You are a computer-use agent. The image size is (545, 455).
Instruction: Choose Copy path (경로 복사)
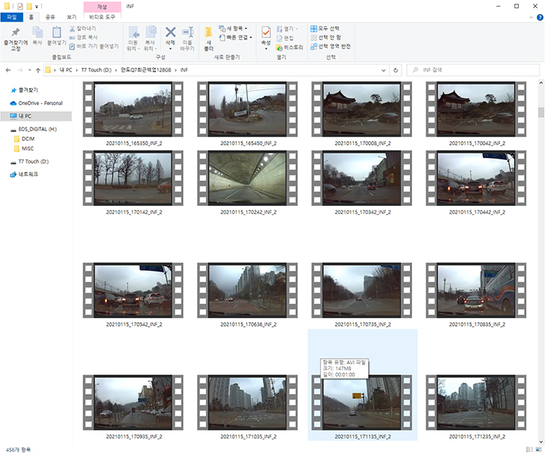(84, 37)
